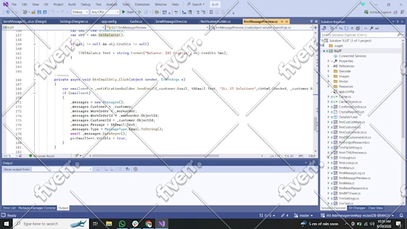Open the Windows Start menu

pyautogui.click(x=6, y=224)
